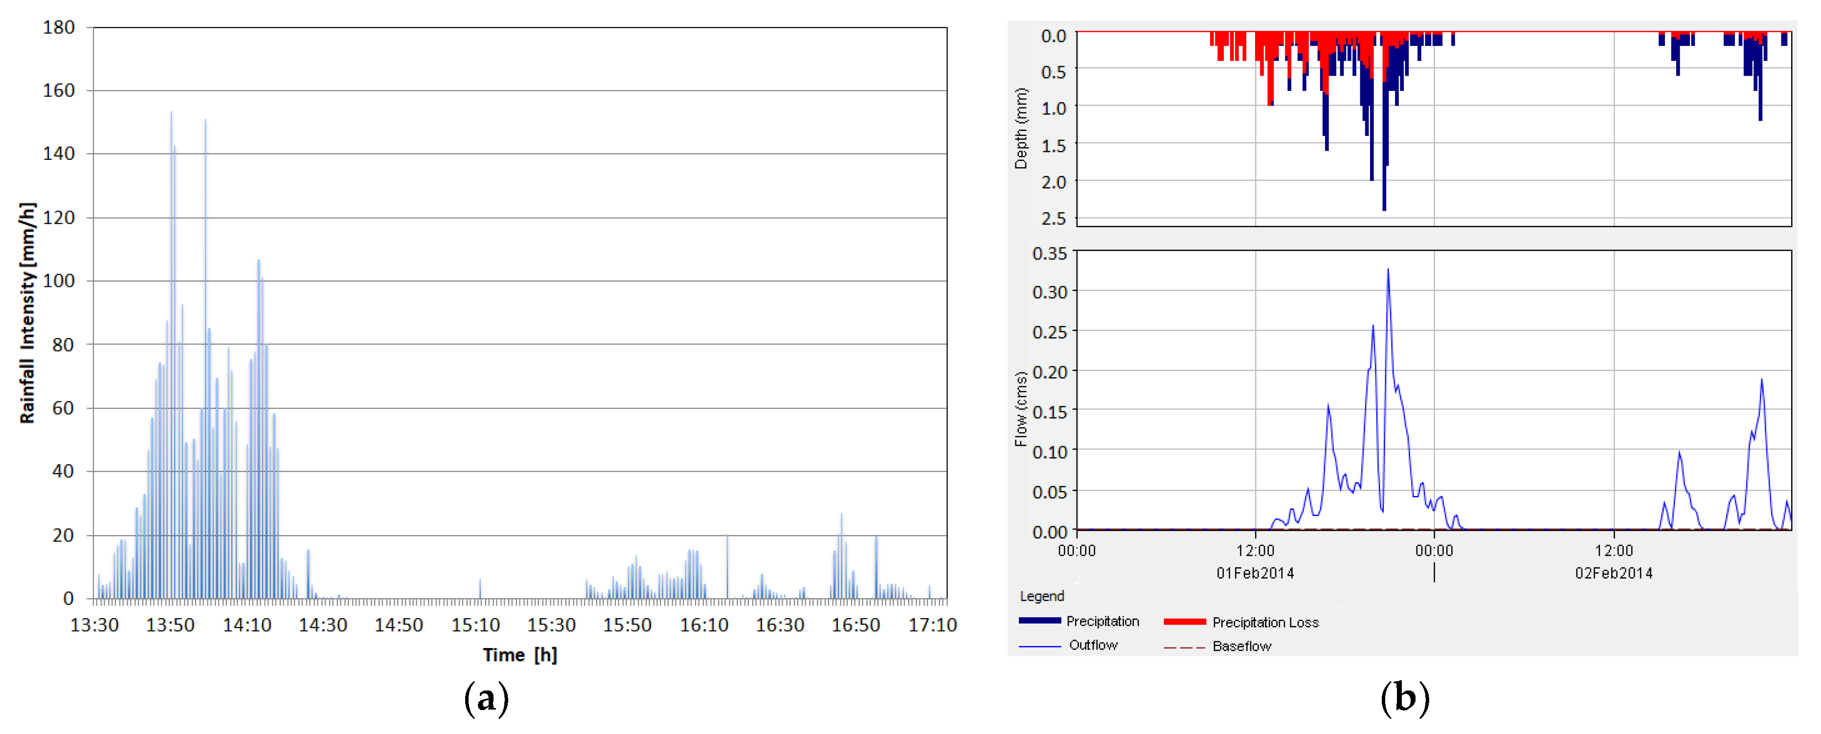The height and width of the screenshot is (734, 1821).
Task: Click the Flow (cms) axis title
Action: [x=1020, y=409]
